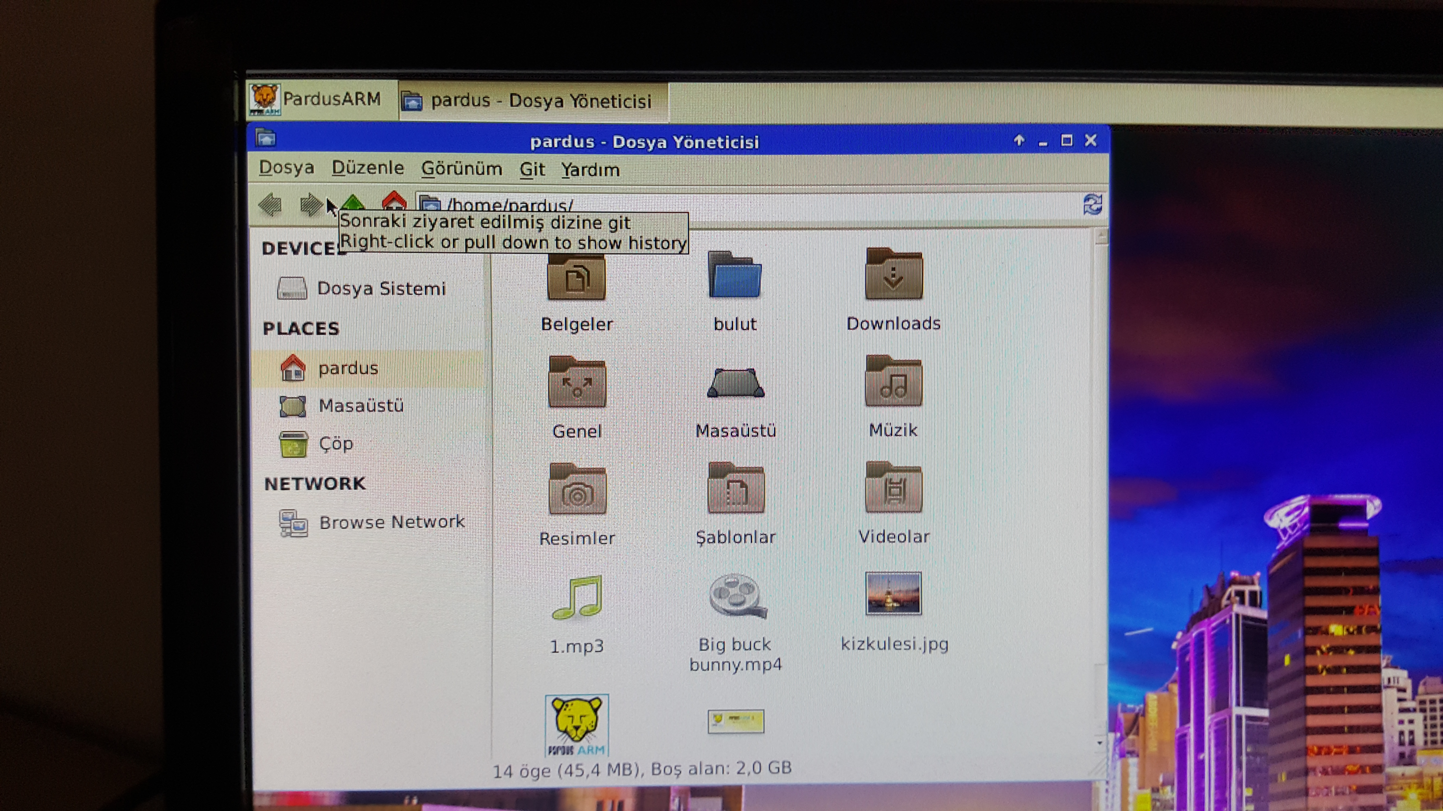Go back using the left arrow toolbar icon

[x=270, y=205]
